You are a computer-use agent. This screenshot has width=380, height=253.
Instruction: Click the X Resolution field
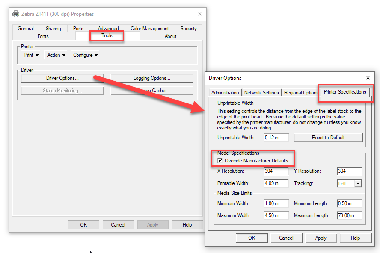point(276,171)
